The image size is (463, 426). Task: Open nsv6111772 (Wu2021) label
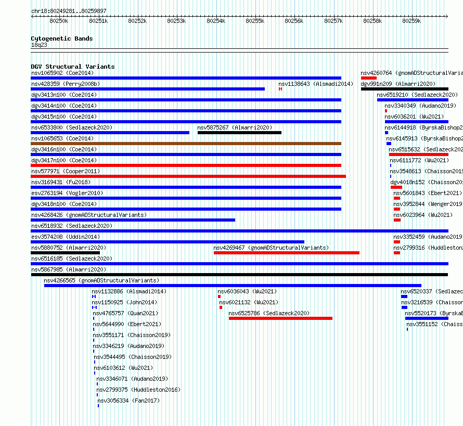pyautogui.click(x=419, y=160)
